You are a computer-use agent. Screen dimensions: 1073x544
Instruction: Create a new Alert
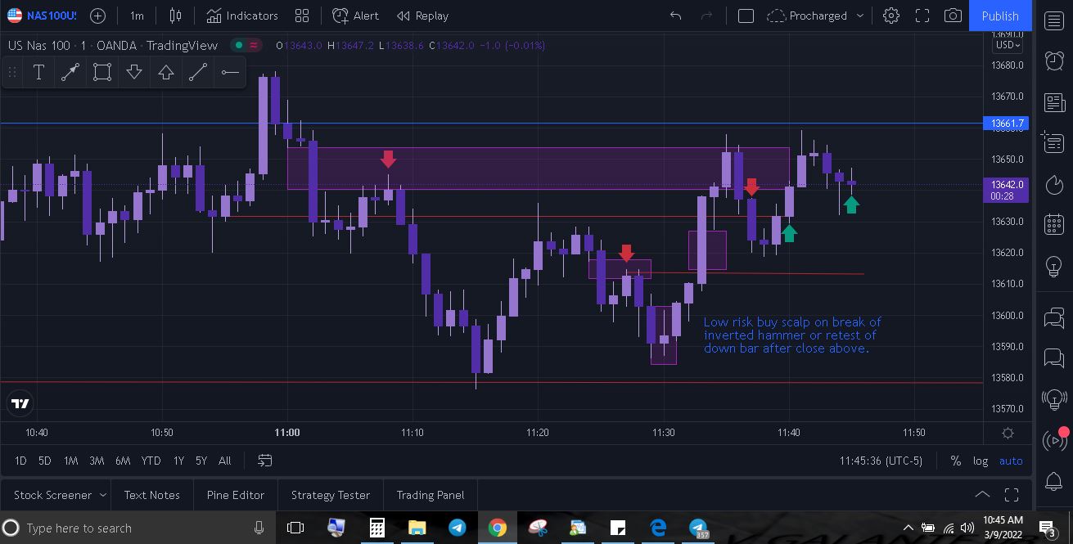[356, 16]
